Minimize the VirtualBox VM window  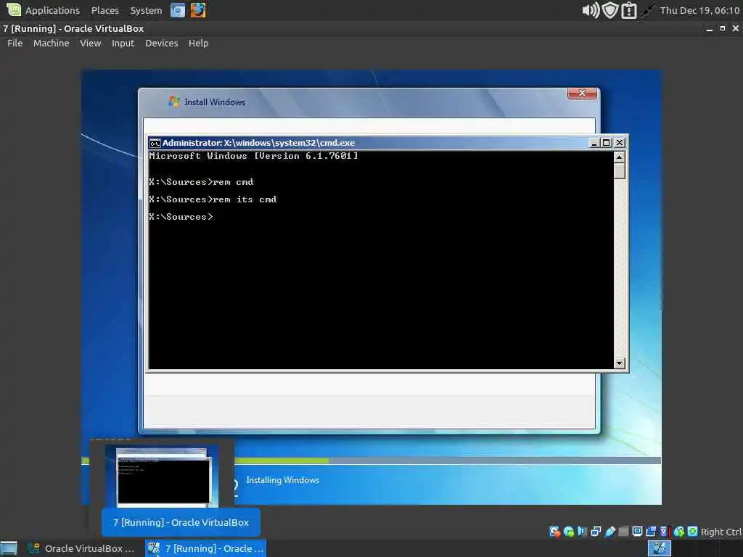(x=710, y=29)
